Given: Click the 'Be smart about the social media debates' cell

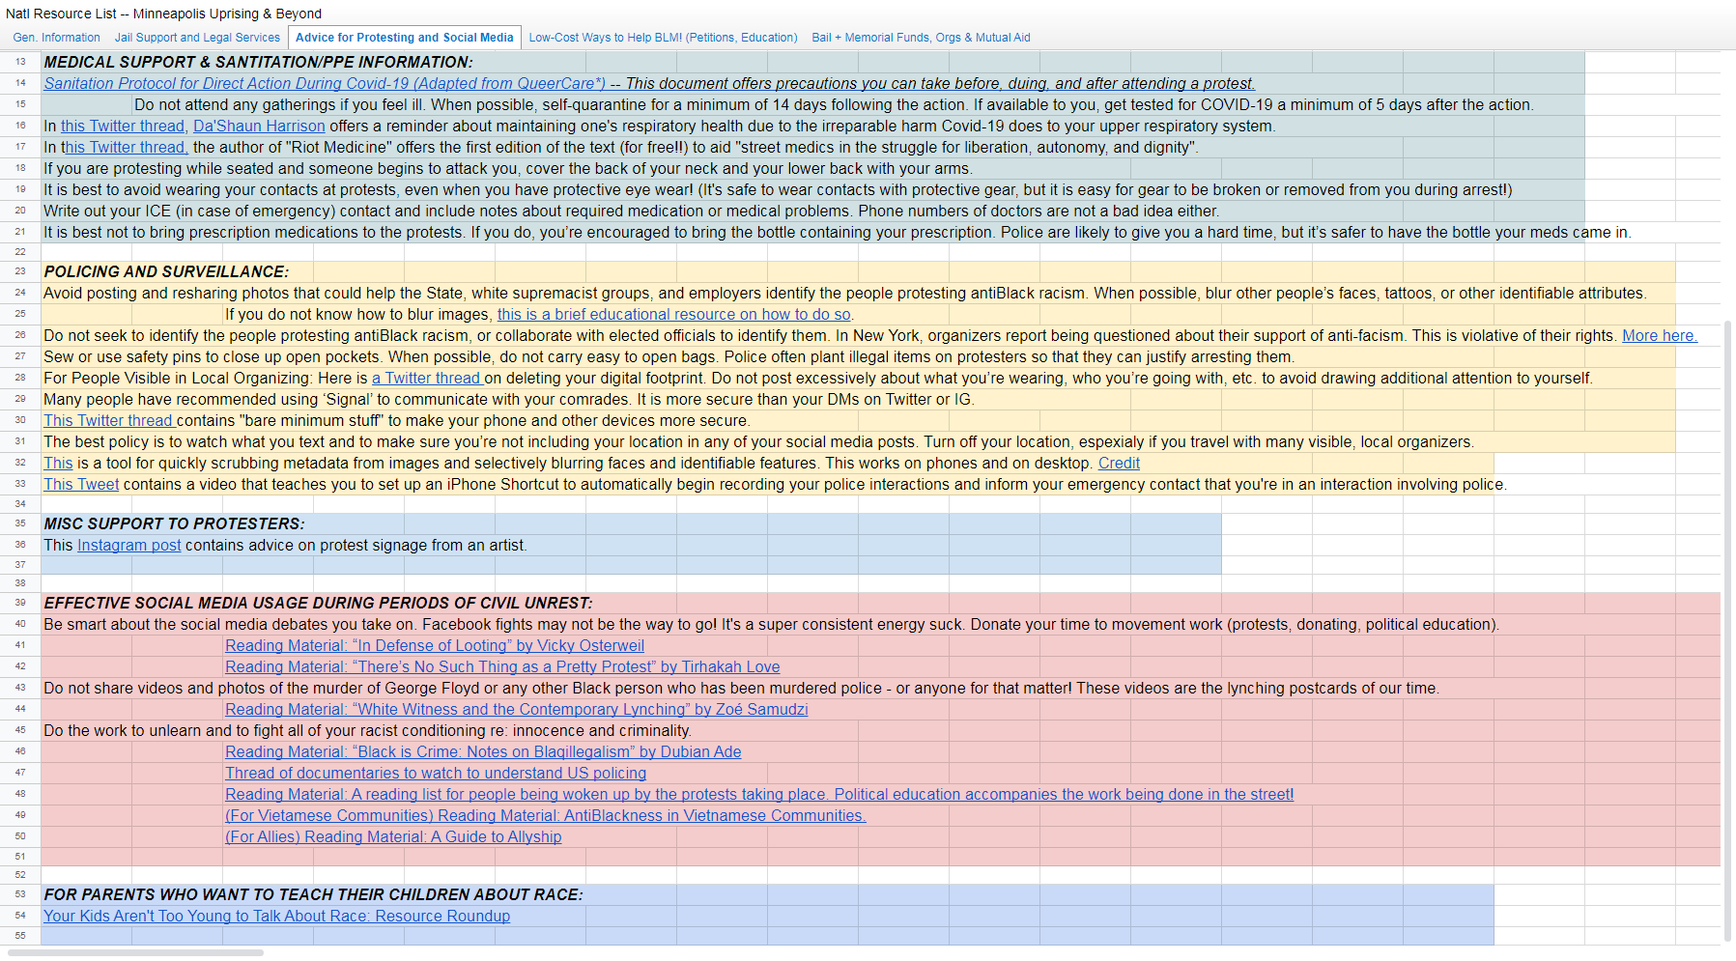Looking at the screenshot, I should coord(771,625).
